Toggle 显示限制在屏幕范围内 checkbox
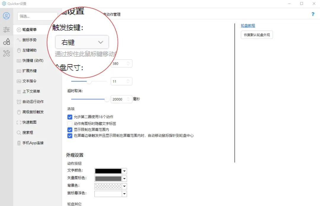 tap(70, 130)
